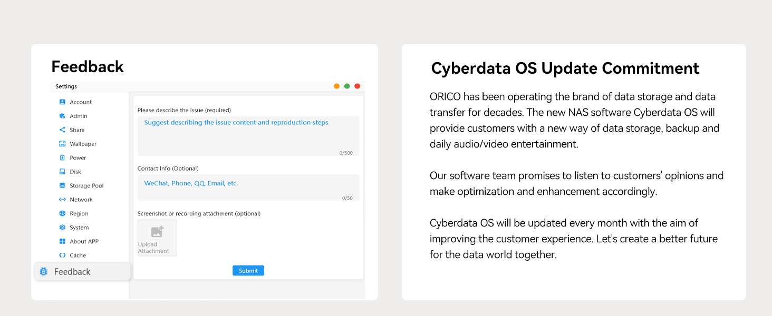Open Admin settings via its icon

point(62,115)
